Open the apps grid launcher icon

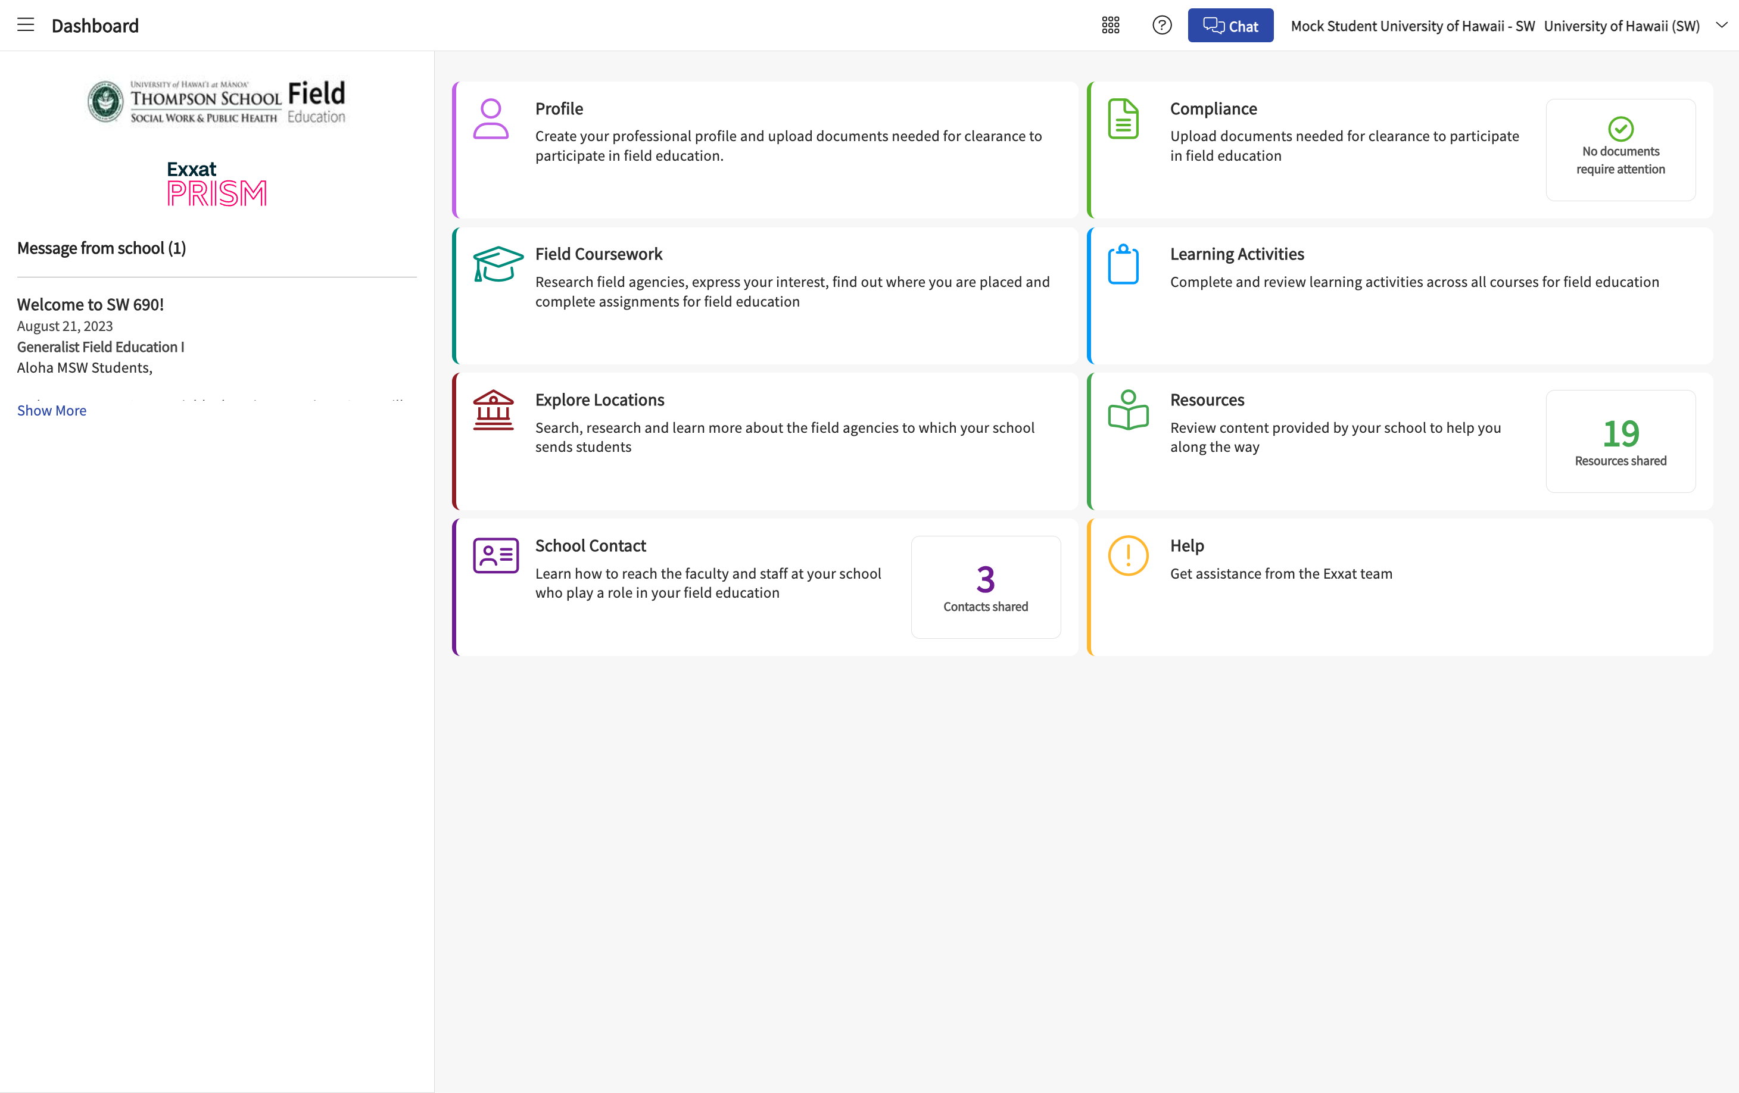(x=1111, y=25)
